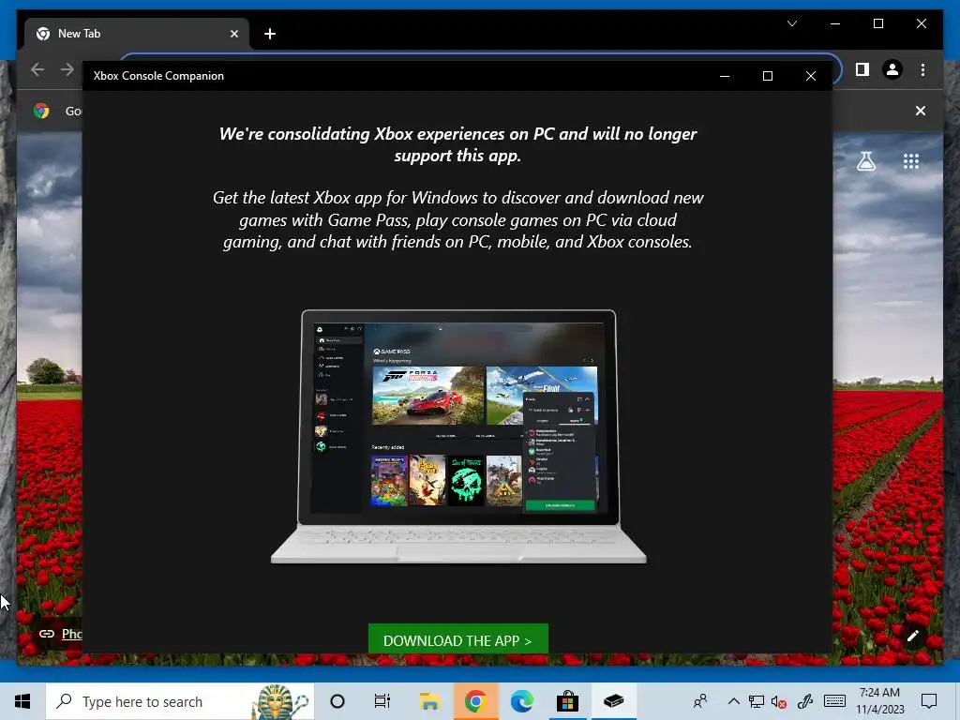Close the New Tab tab in Chrome
Image resolution: width=960 pixels, height=720 pixels.
(233, 34)
